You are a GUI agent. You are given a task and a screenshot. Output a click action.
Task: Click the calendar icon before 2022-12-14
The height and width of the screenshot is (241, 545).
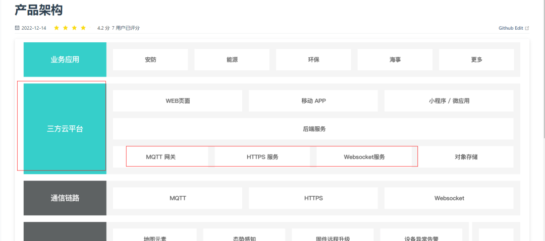17,28
